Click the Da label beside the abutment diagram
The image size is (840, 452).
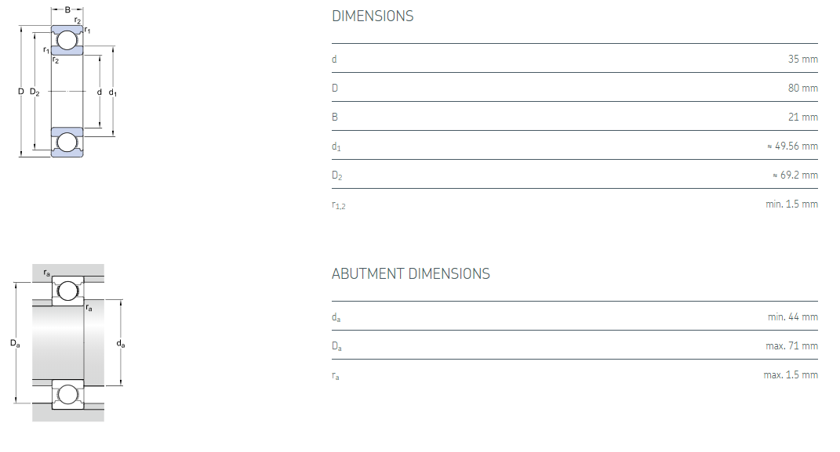[15, 343]
